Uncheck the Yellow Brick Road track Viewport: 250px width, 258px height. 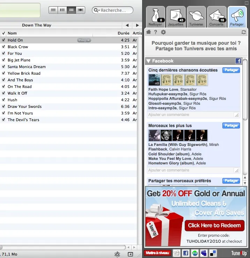coord(3,73)
